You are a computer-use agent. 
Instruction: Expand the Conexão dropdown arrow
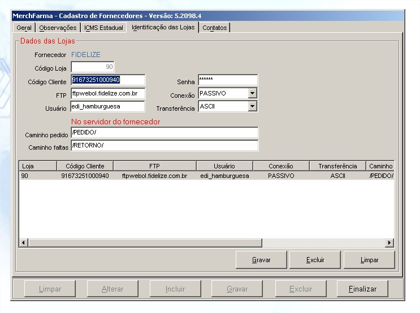coord(253,93)
